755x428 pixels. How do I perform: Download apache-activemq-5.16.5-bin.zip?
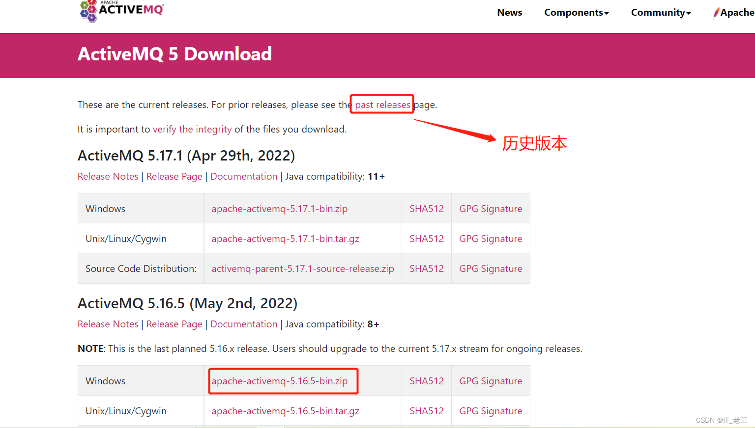(280, 381)
